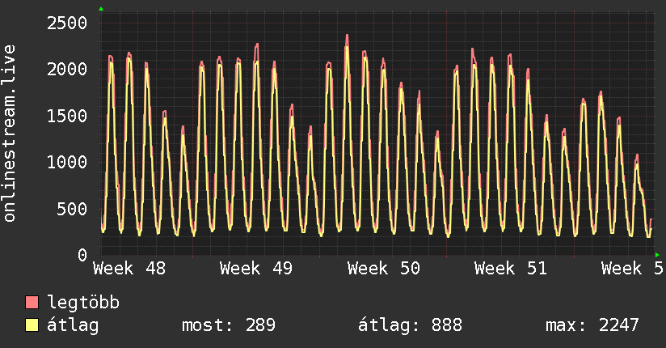Screen dimensions: 666x348
Task: Click the 0 y-axis label
Action: 82,255
